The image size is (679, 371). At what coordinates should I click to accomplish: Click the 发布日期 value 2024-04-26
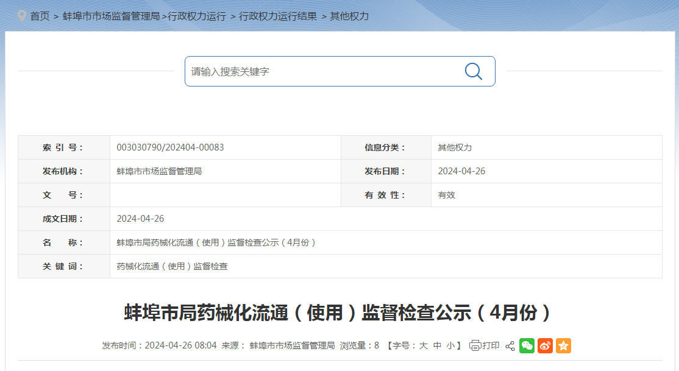tap(461, 171)
